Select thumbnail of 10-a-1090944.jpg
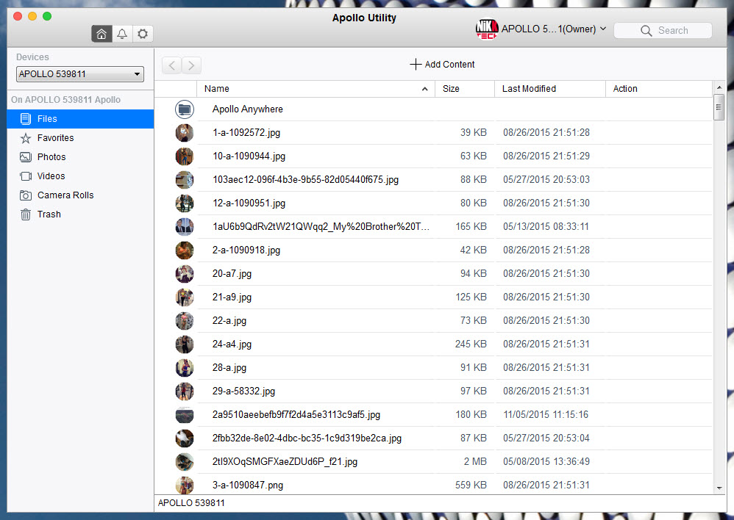This screenshot has width=734, height=520. coord(185,156)
